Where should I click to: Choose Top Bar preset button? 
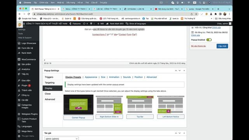pos(140,117)
